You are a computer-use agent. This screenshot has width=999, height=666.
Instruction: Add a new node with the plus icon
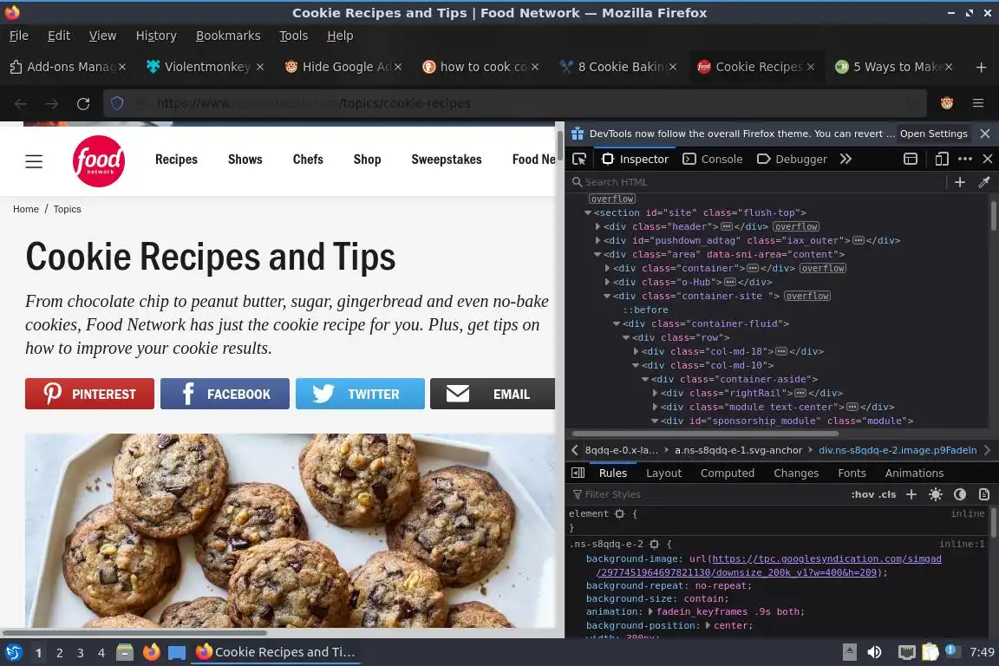pyautogui.click(x=959, y=182)
